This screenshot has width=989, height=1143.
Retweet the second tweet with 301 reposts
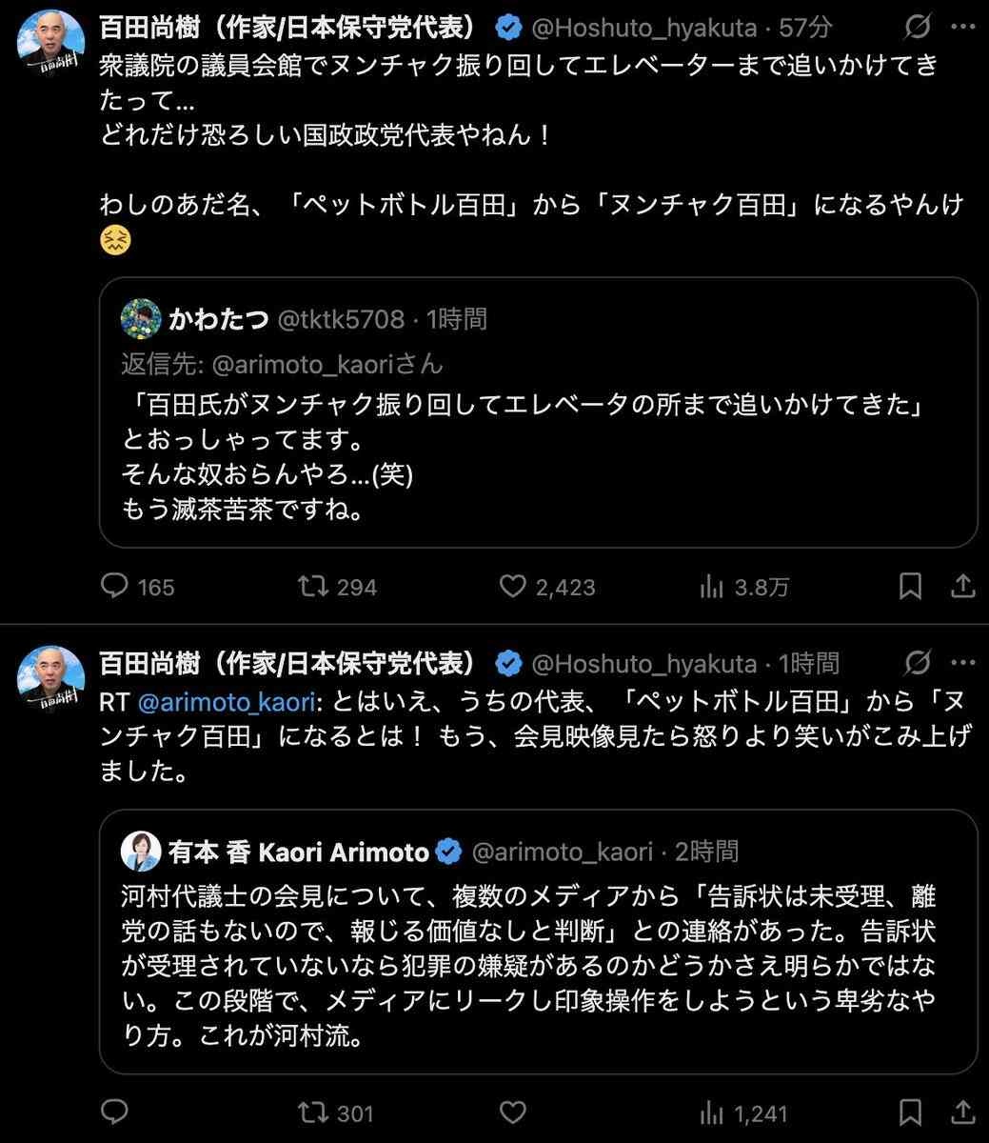(x=313, y=1112)
